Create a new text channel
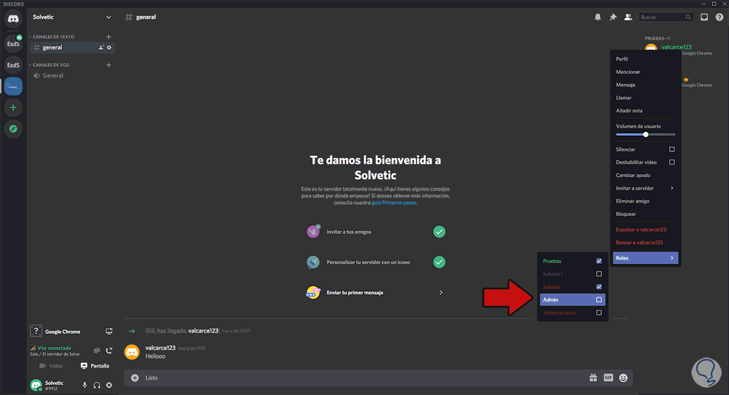 click(x=109, y=37)
